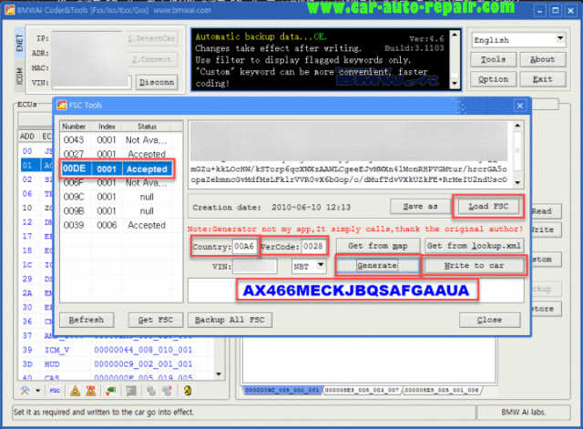Select FSC row 009B null

[x=121, y=210]
